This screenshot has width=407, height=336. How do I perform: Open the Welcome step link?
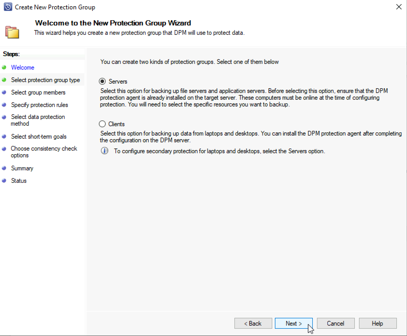pyautogui.click(x=23, y=68)
